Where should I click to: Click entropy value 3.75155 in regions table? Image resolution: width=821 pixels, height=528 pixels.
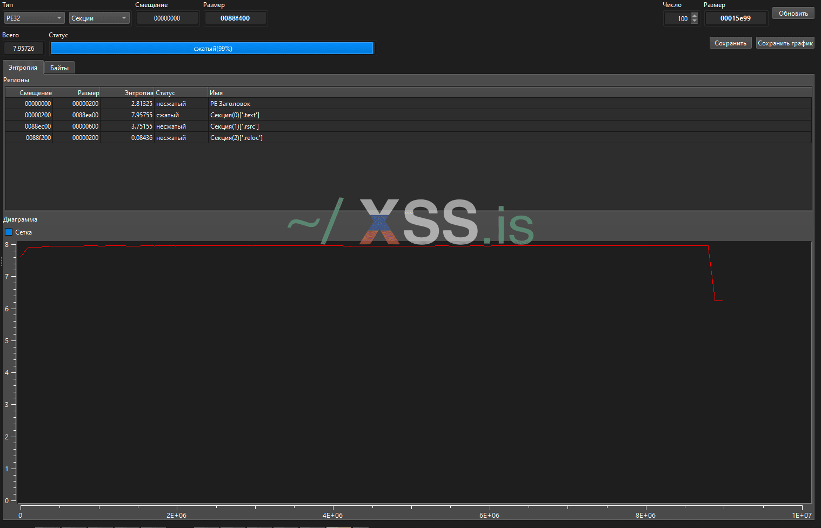click(x=142, y=126)
